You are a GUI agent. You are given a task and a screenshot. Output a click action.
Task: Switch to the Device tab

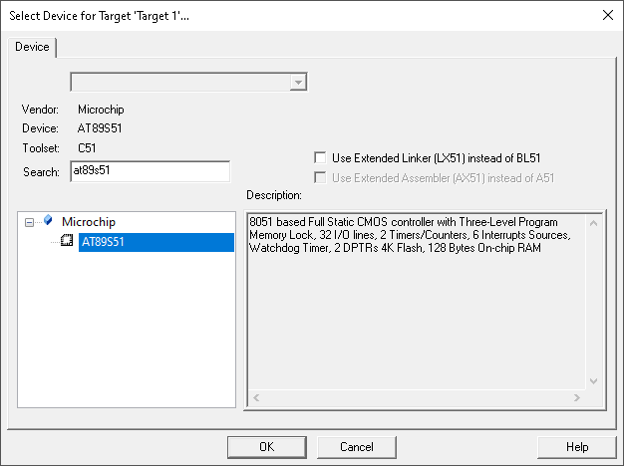pyautogui.click(x=32, y=47)
